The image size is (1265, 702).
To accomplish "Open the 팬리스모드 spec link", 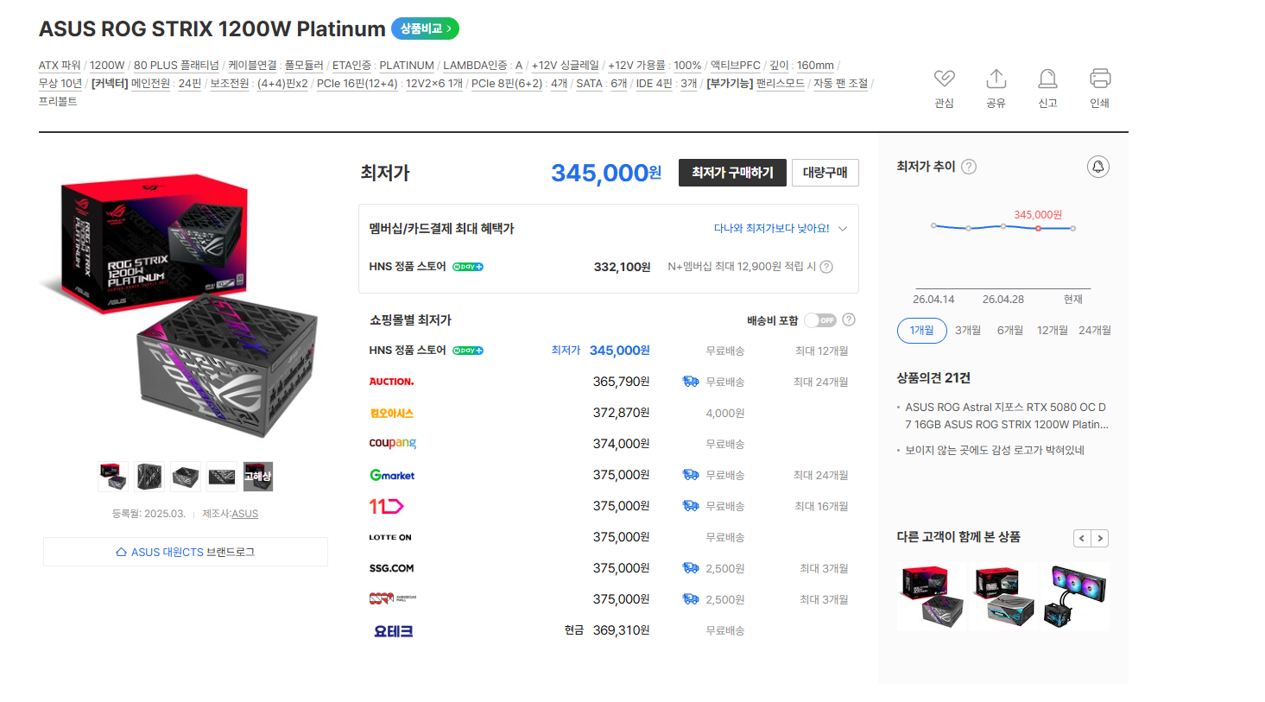I will click(780, 84).
